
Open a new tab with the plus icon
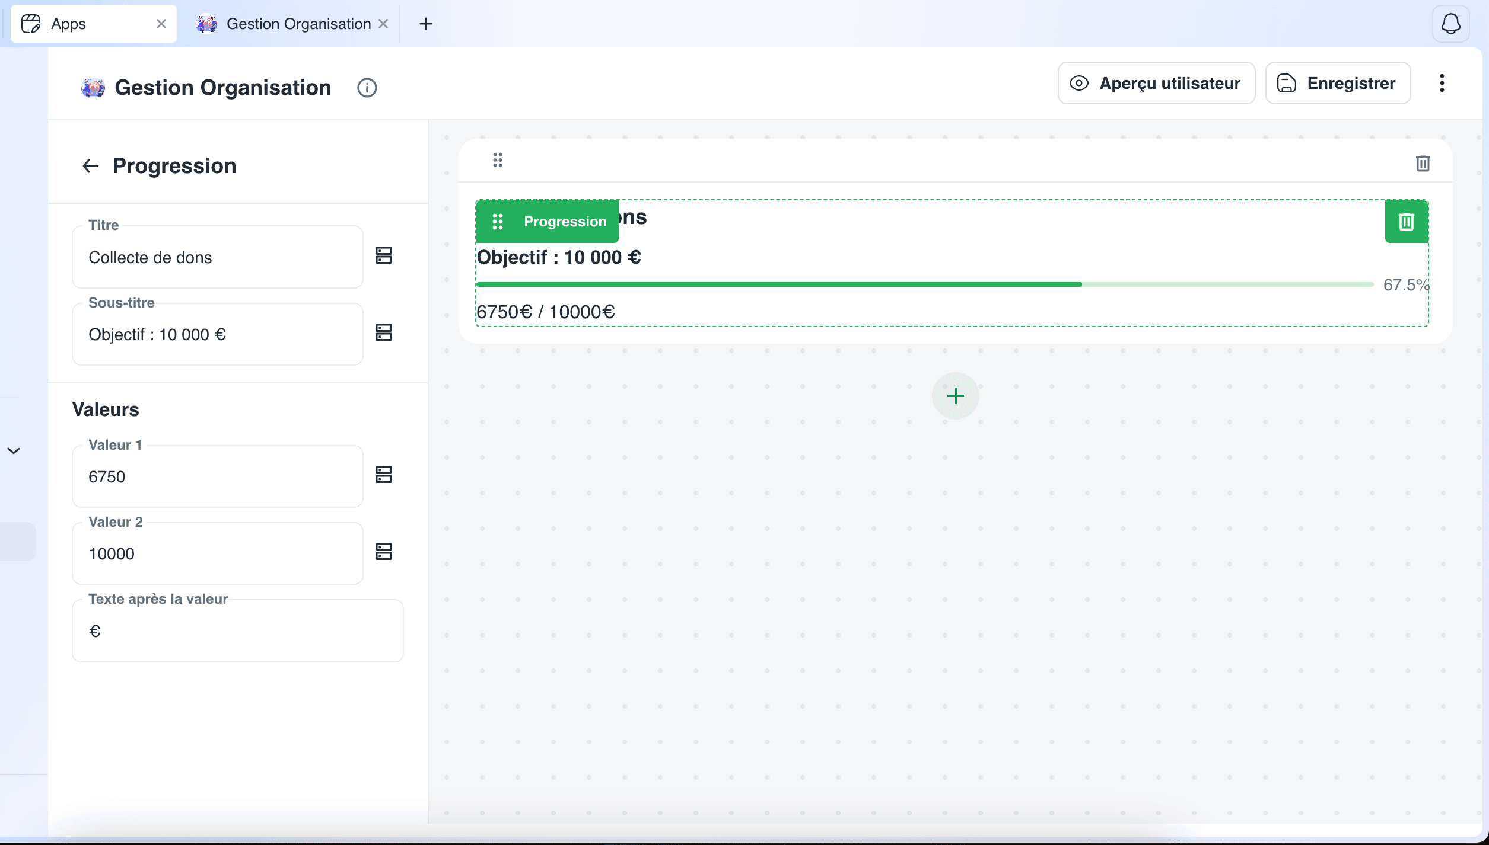(426, 24)
